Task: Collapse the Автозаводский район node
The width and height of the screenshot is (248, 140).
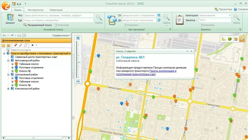Action: pos(8,60)
